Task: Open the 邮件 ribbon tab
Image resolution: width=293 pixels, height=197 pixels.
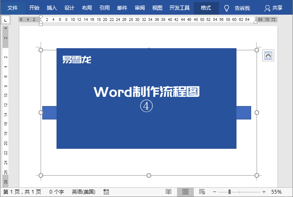Action: pyautogui.click(x=122, y=8)
